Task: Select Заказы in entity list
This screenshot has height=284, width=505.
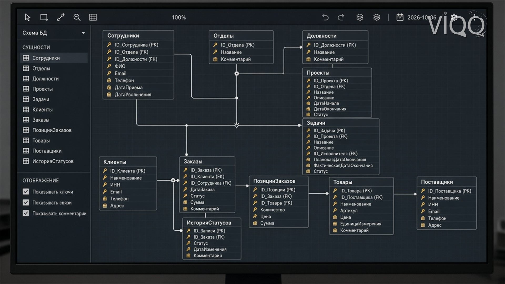Action: 54,120
